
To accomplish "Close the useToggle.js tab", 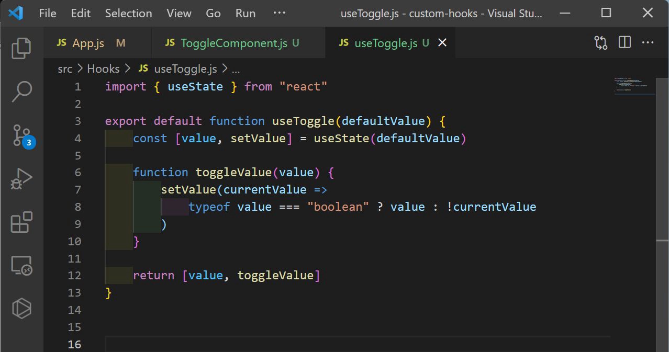I will [x=442, y=43].
